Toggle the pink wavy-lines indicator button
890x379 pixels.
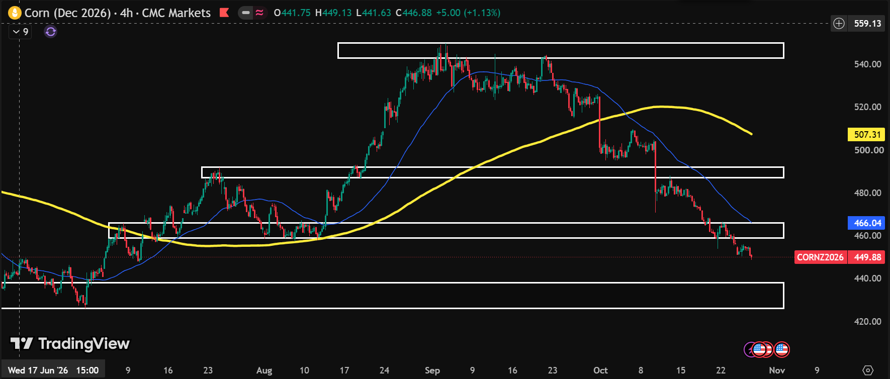click(x=259, y=13)
